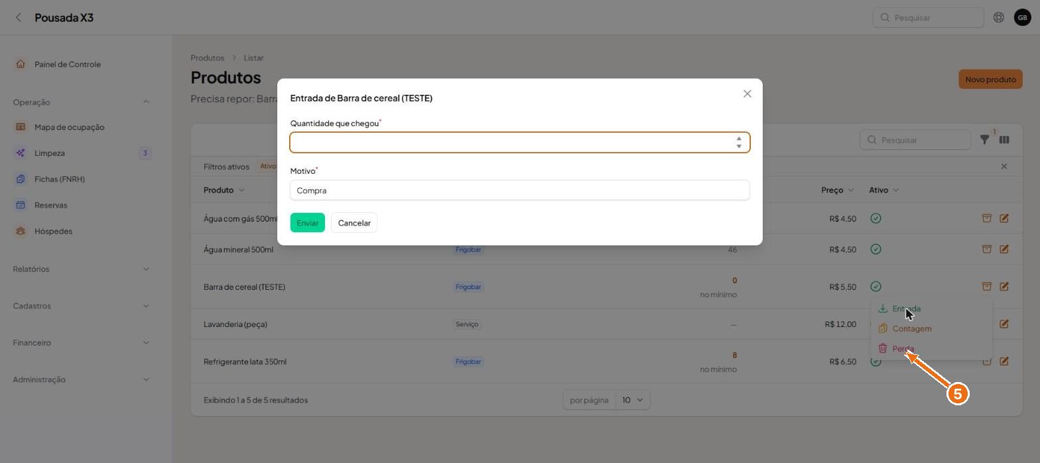Viewport: 1040px width, 463px height.
Task: Edit the Refrigerante lata 350ml product
Action: [1004, 362]
